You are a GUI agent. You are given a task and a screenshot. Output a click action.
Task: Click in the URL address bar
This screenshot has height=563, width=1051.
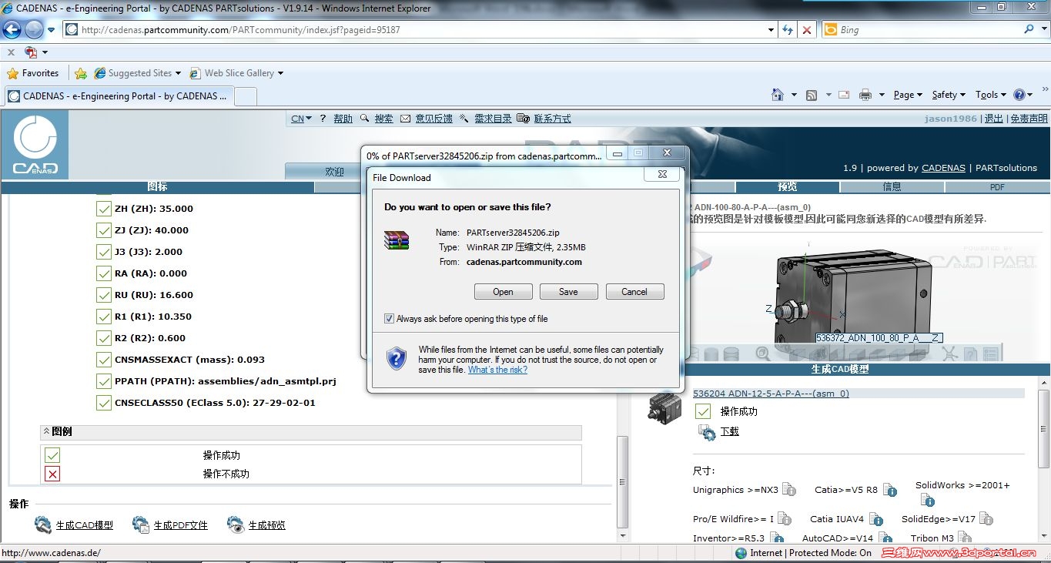point(419,30)
